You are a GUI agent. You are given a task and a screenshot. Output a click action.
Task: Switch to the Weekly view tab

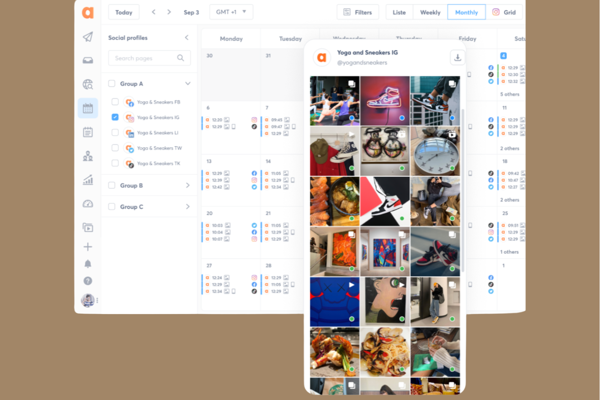point(430,12)
